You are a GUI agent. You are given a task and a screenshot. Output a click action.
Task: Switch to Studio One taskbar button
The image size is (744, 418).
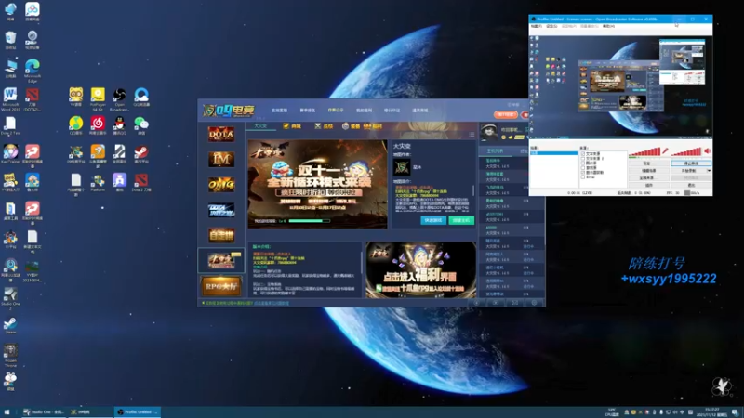[44, 412]
